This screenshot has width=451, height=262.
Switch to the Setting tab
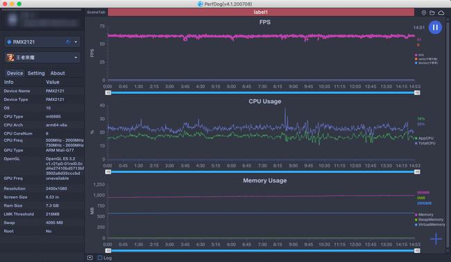pos(36,73)
